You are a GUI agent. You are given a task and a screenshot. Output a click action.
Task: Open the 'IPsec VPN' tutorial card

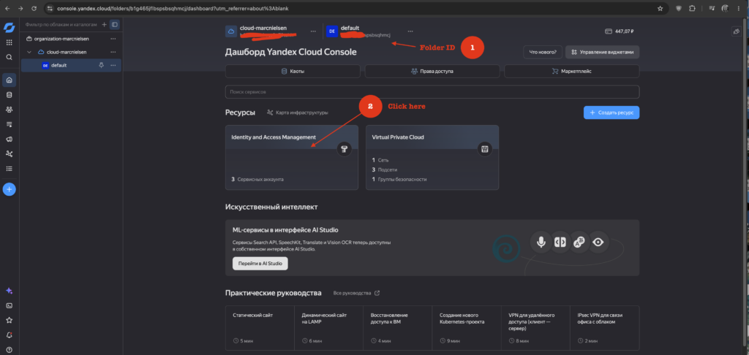[605, 328]
